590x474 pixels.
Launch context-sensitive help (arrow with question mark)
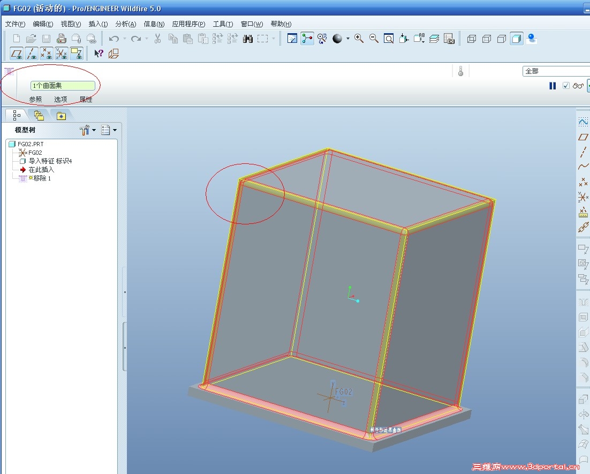point(99,54)
